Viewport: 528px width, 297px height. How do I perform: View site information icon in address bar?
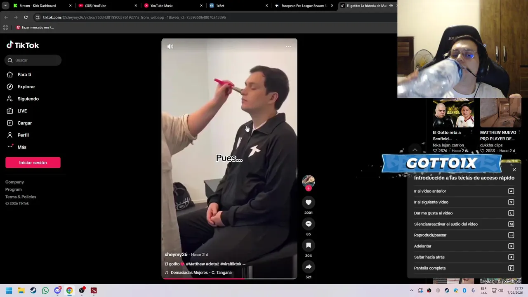(38, 17)
